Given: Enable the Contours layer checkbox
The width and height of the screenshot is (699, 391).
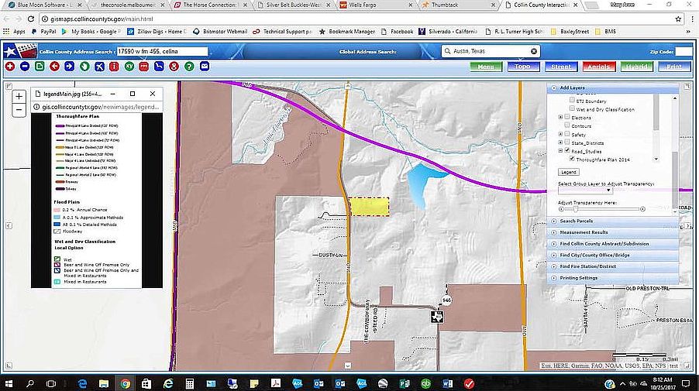Looking at the screenshot, I should (567, 125).
